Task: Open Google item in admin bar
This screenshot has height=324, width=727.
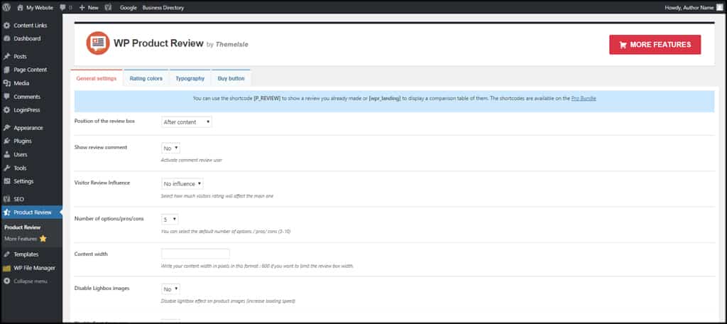Action: point(128,8)
